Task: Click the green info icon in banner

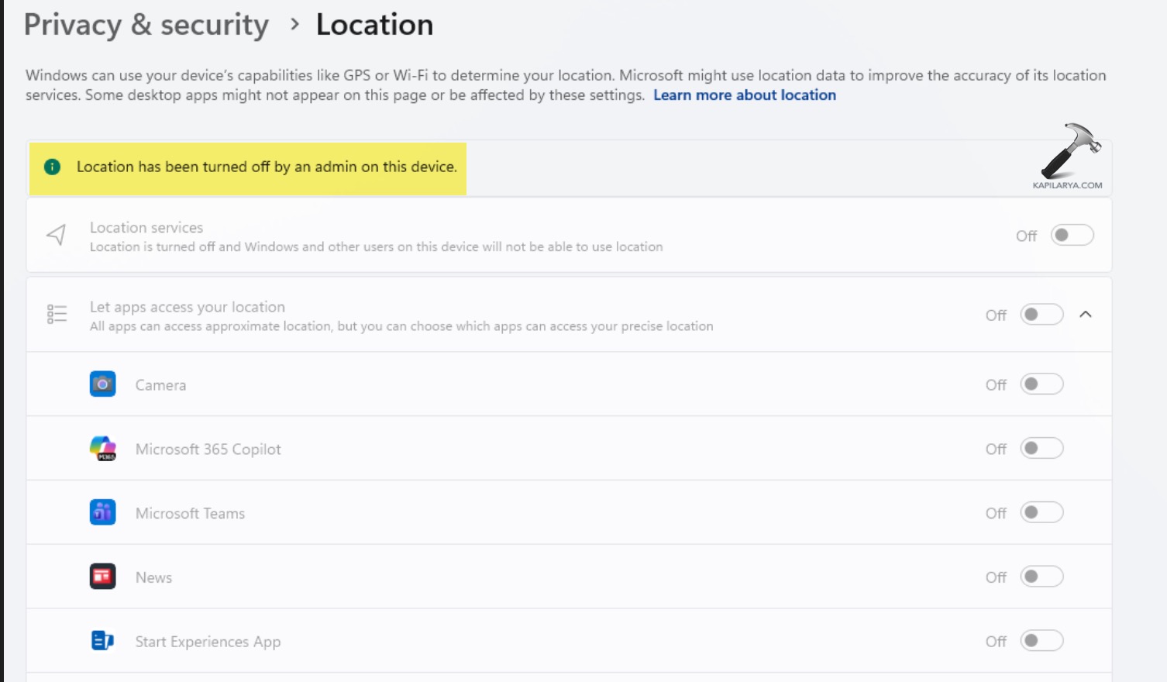Action: pos(52,167)
